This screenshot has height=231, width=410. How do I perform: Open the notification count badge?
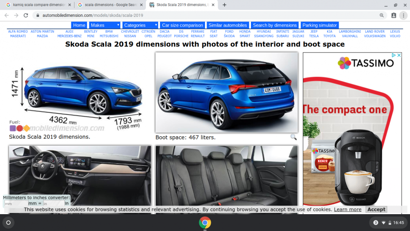point(376,223)
